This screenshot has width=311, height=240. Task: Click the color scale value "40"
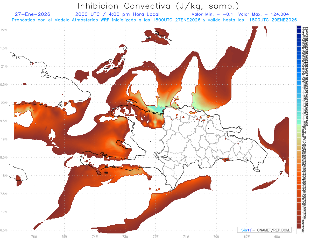[x=304, y=179]
